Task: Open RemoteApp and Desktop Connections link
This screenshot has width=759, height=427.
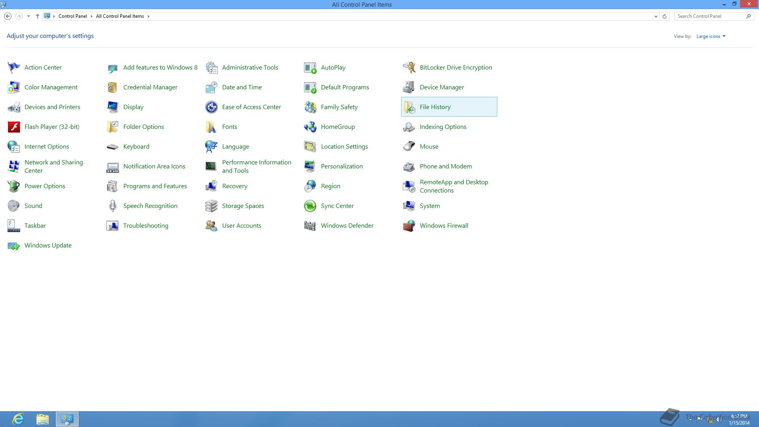Action: coord(454,186)
